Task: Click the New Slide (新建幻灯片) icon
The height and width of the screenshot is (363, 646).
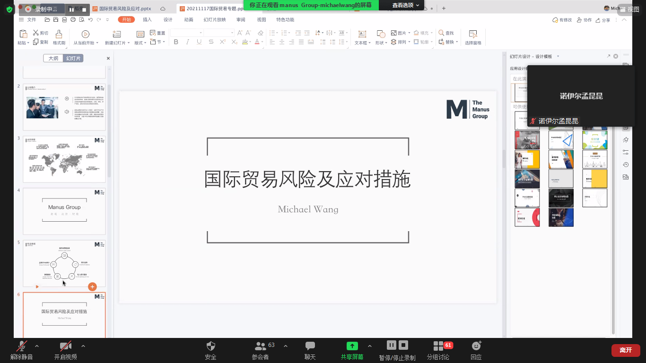Action: (116, 34)
